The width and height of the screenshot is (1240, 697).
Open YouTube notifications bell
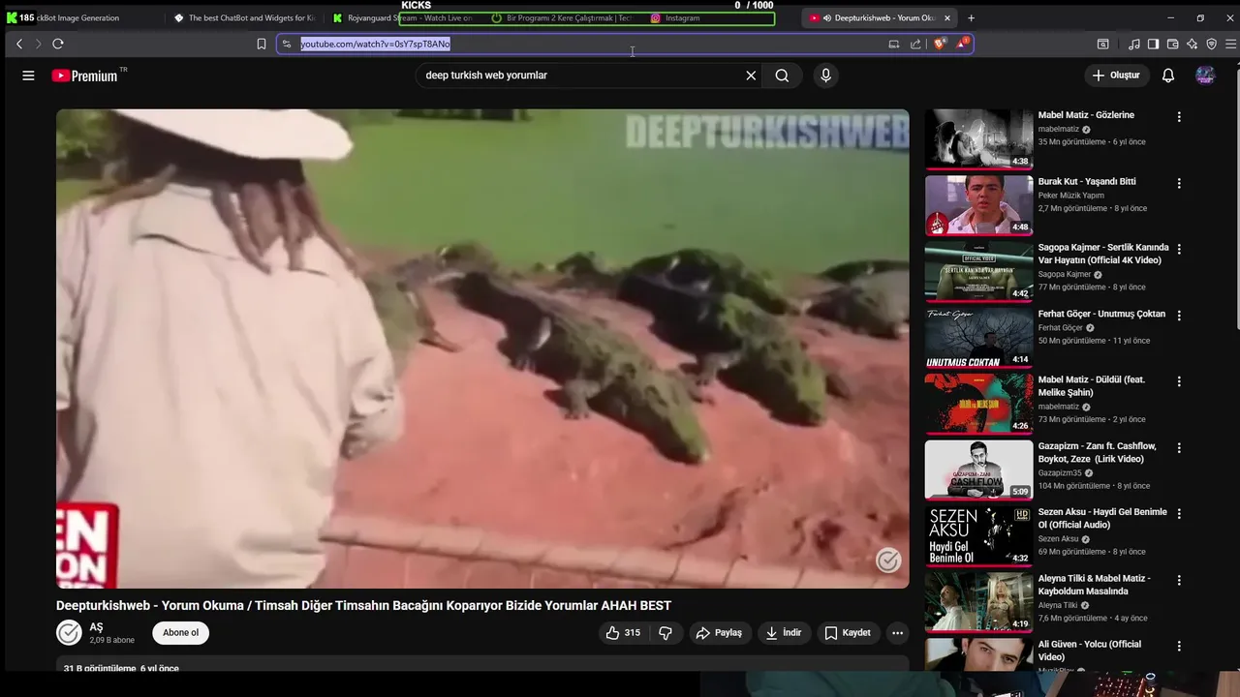tap(1168, 76)
